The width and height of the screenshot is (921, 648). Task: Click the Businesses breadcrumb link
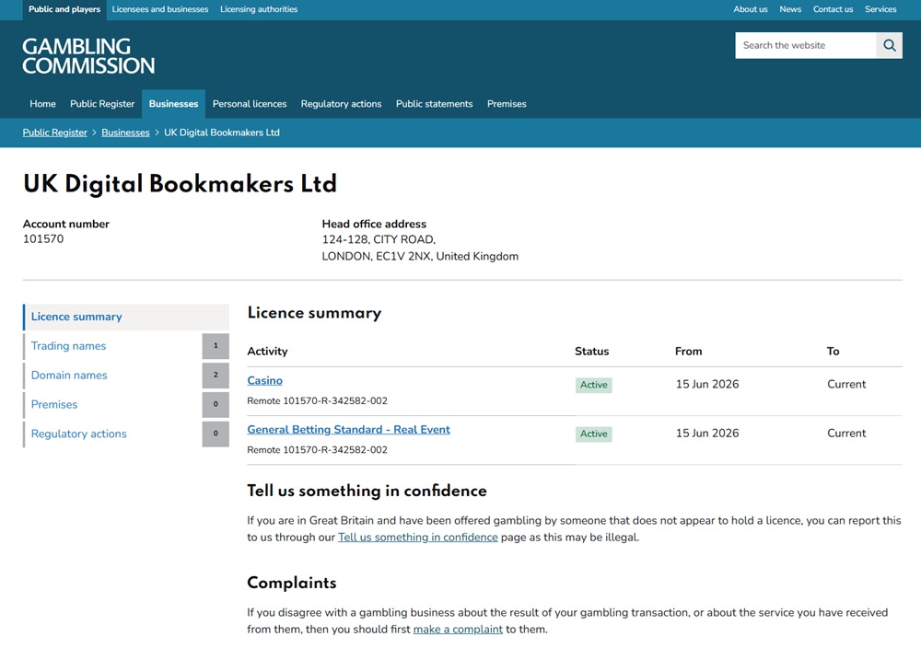pos(125,133)
